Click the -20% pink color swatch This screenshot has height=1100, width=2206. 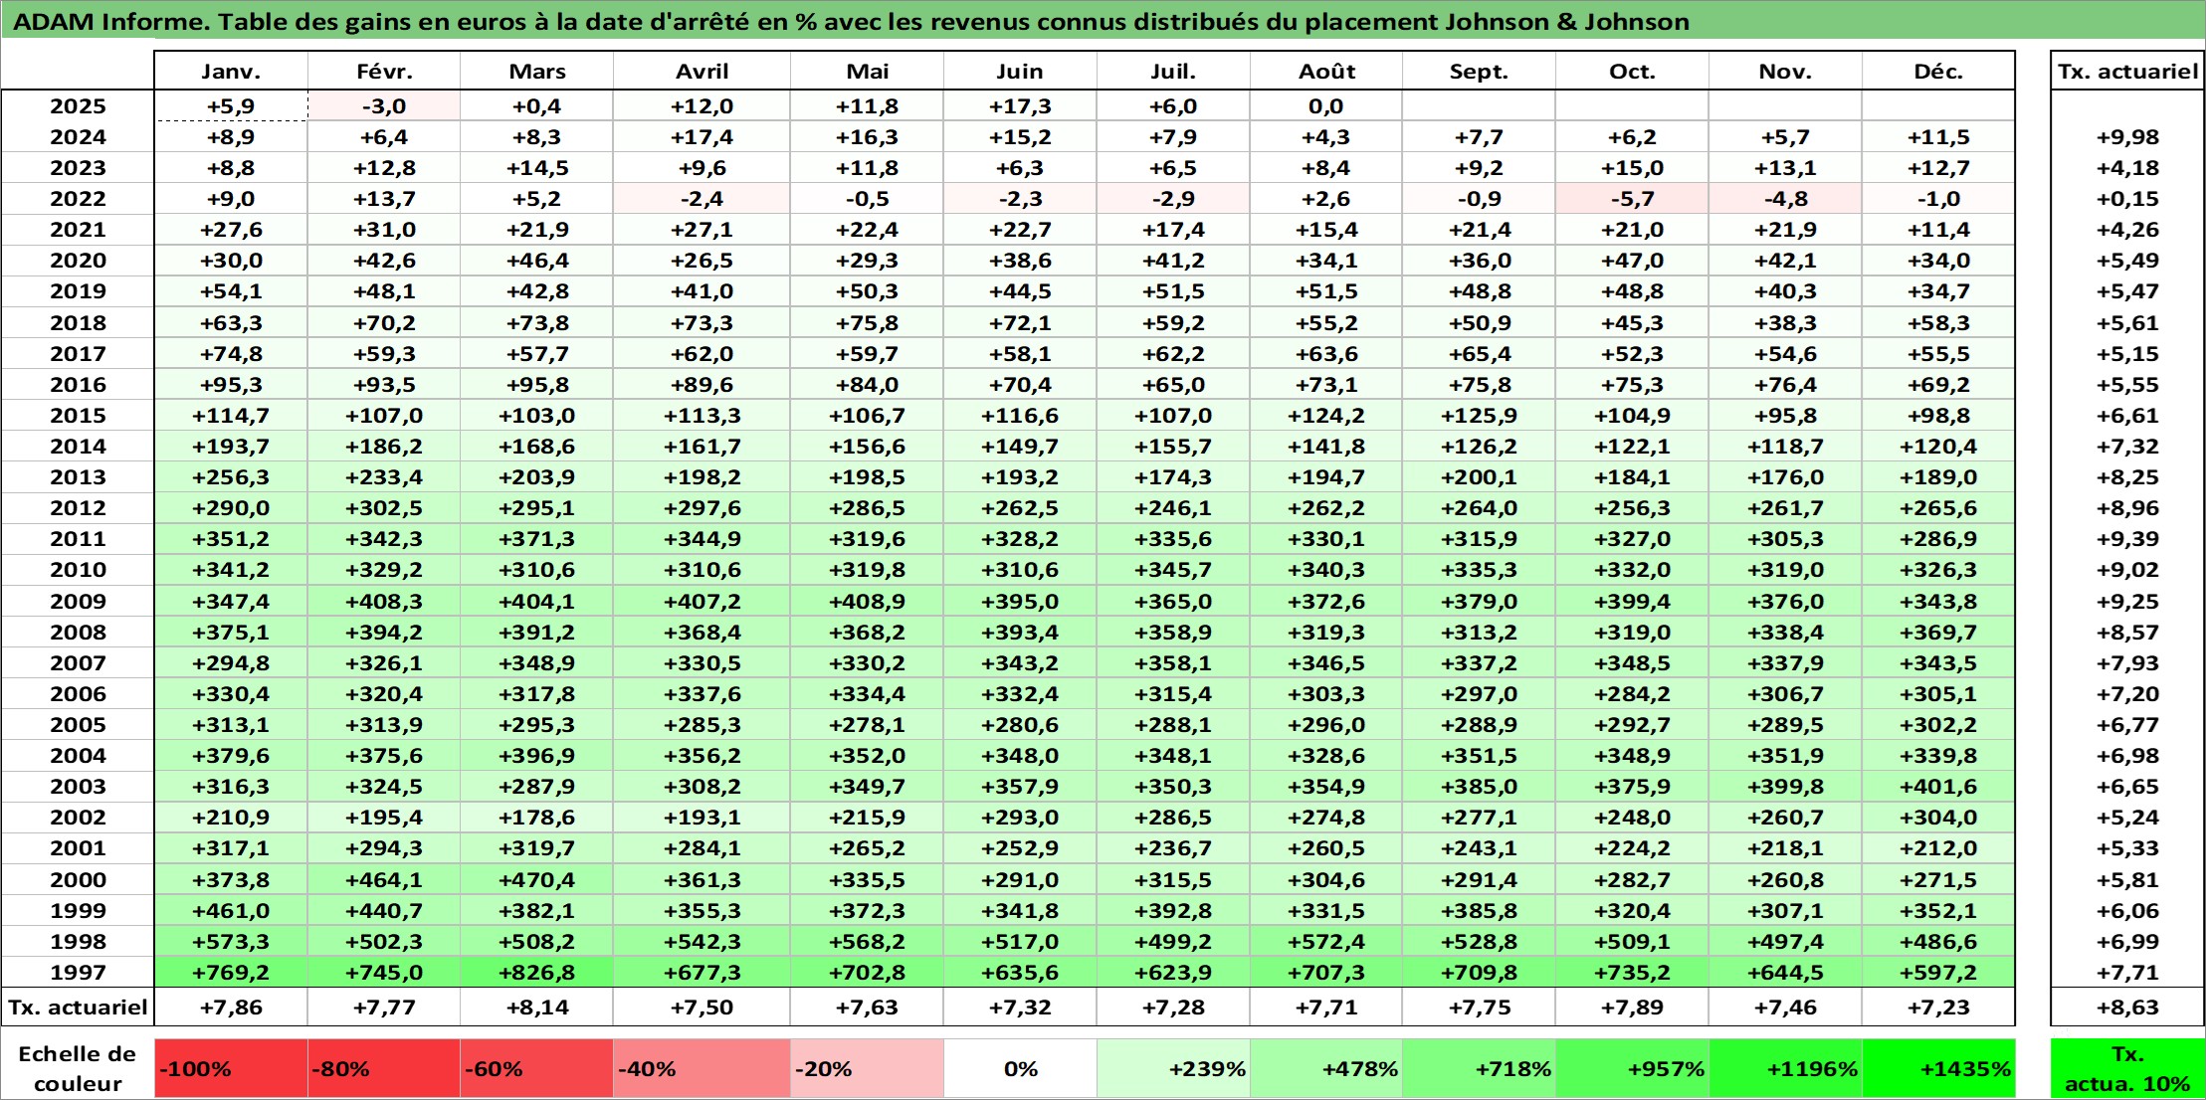[867, 1069]
